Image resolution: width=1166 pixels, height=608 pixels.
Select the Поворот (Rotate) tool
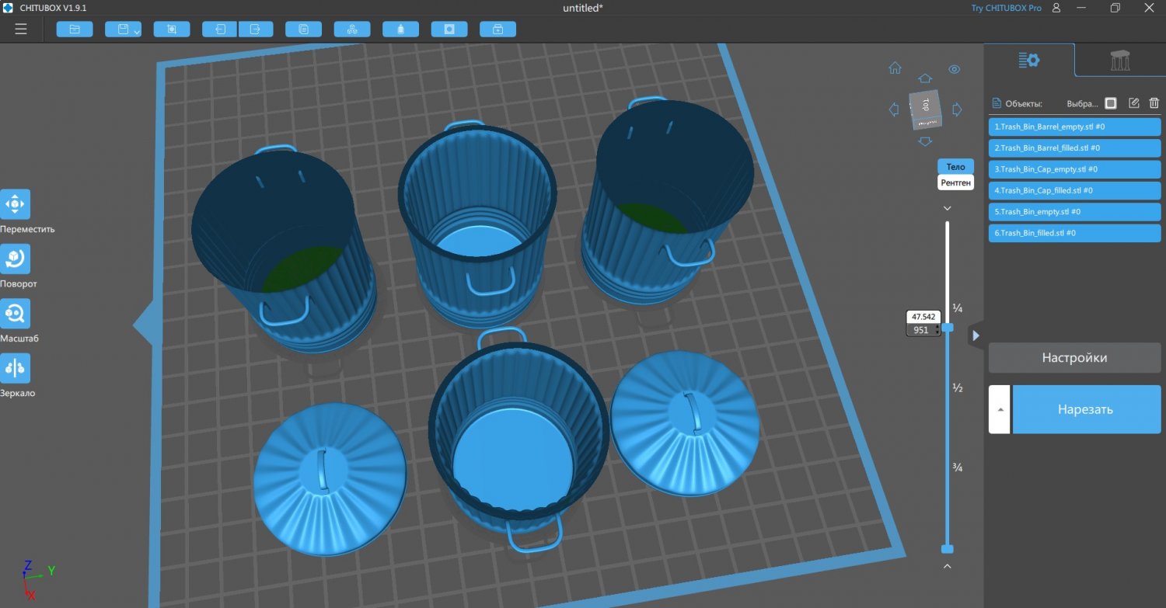point(15,259)
